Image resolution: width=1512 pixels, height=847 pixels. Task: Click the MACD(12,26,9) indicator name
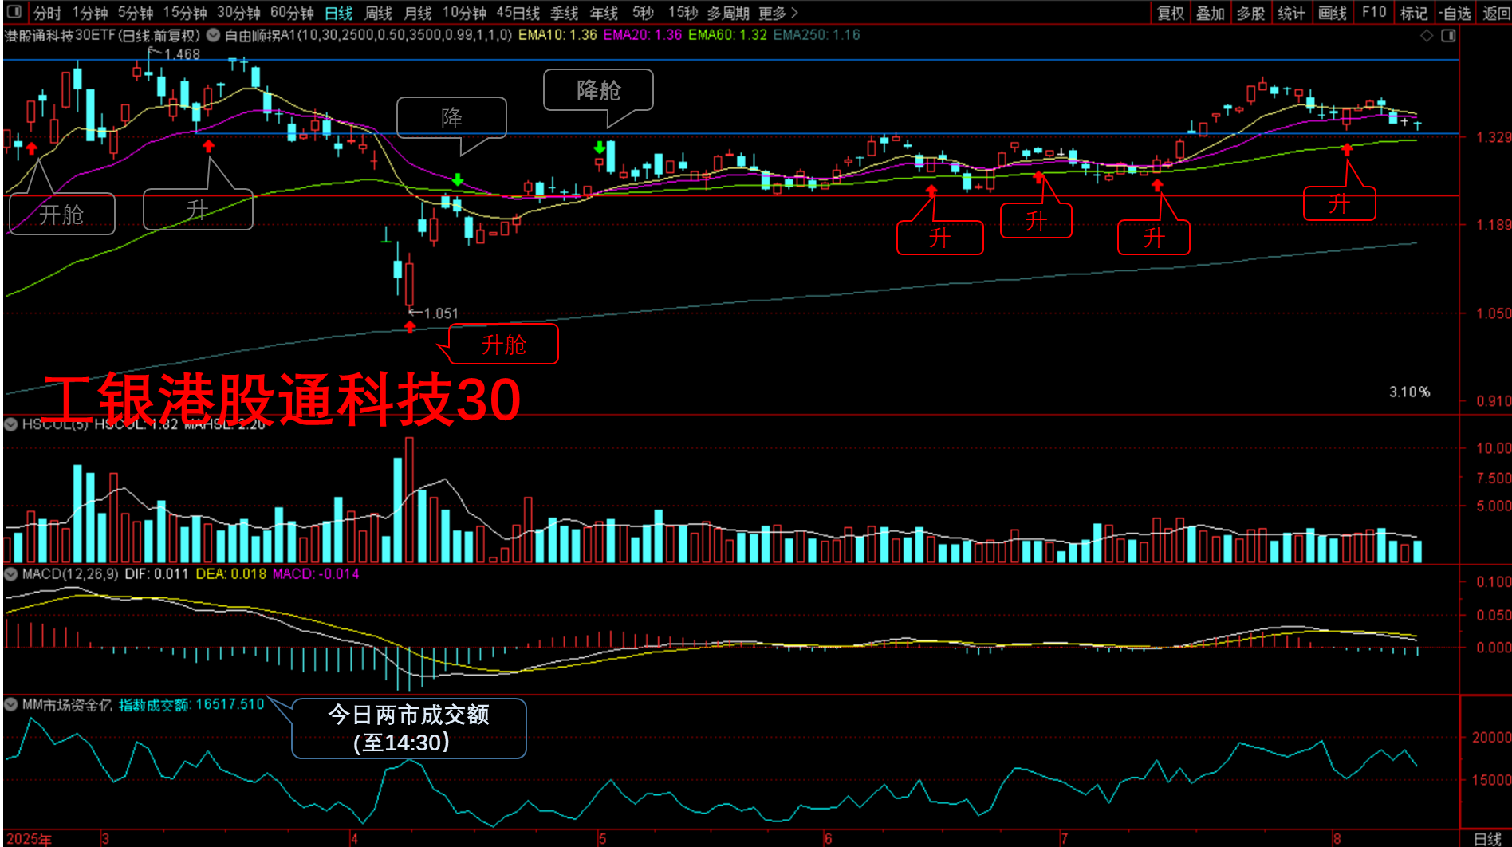(70, 573)
